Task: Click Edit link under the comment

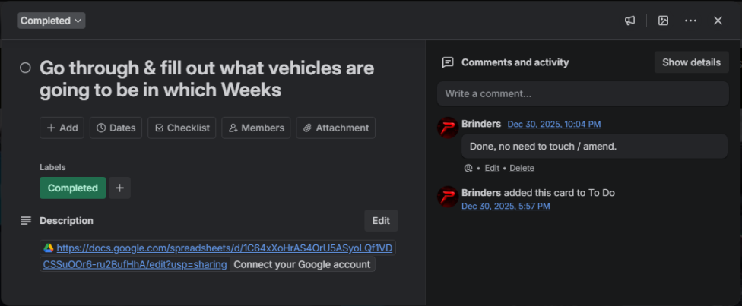Action: point(492,168)
